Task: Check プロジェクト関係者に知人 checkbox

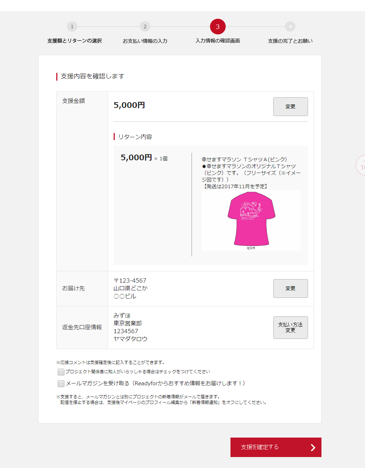Action: pos(61,372)
